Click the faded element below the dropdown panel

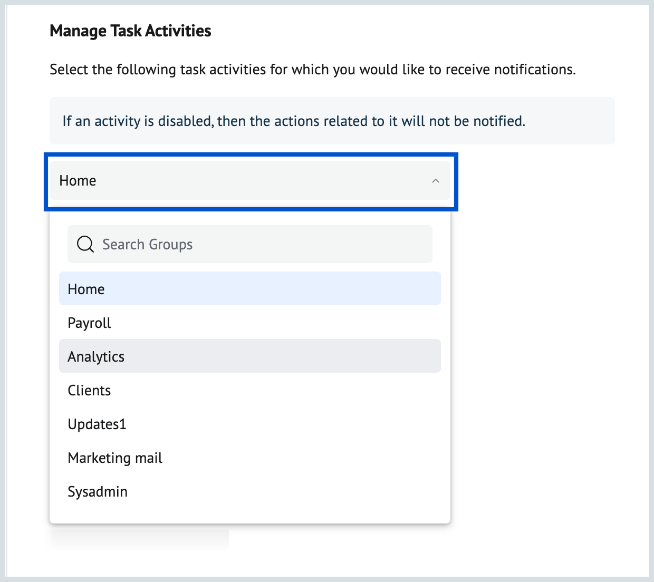coord(139,539)
